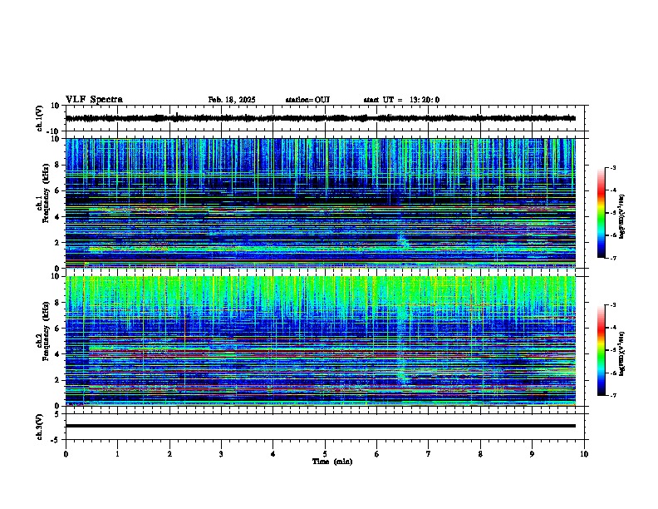658x509 pixels.
Task: Click the "1" tick on the time axis
Action: [x=117, y=454]
